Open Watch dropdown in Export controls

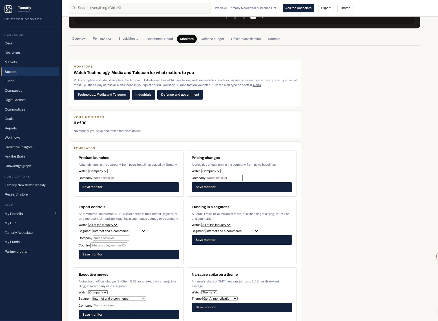103,225
